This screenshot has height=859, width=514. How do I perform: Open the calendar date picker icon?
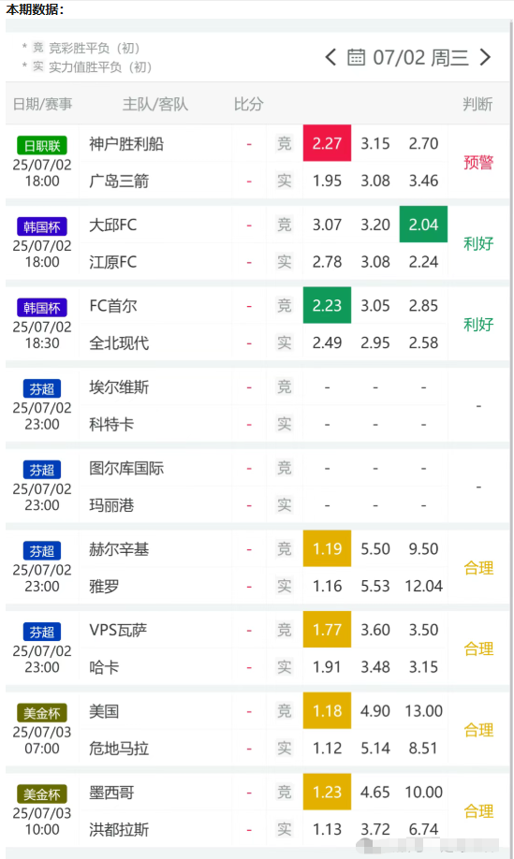coord(356,57)
